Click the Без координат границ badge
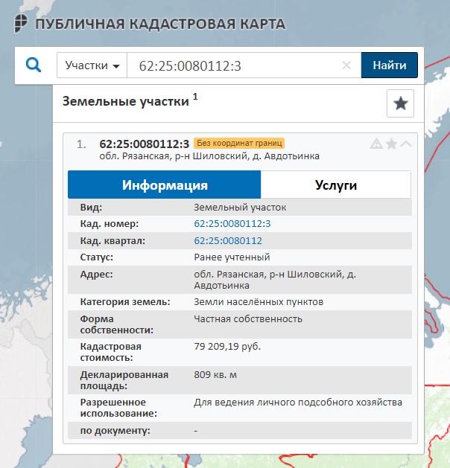Screen dimensions: 450x468 pos(239,143)
